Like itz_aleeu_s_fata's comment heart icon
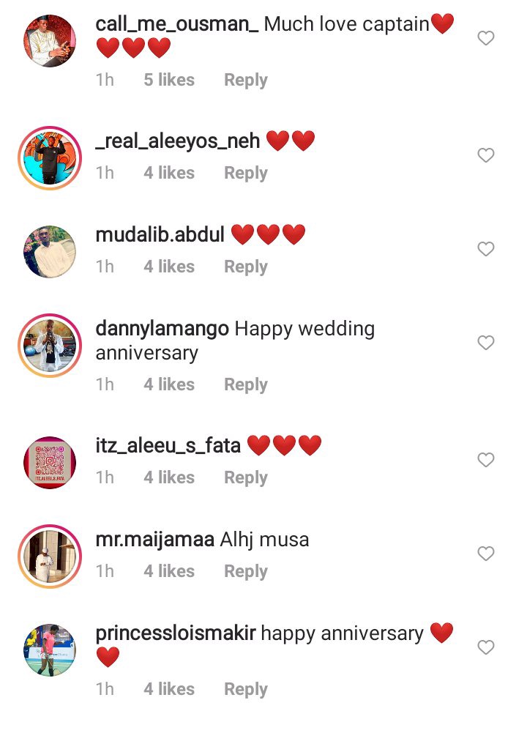 click(x=486, y=460)
